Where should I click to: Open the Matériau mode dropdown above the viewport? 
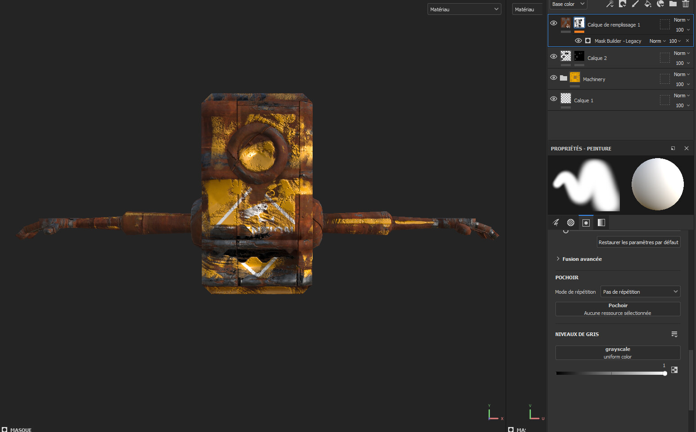point(464,9)
